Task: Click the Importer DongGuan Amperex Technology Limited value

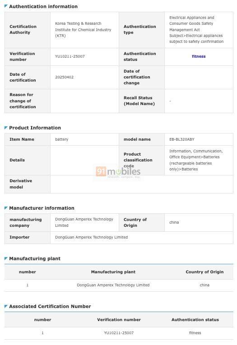Action: pos(91,237)
